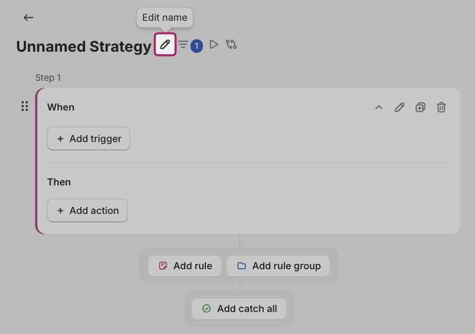The image size is (475, 334).
Task: Click the blue badge showing 1
Action: click(x=196, y=46)
